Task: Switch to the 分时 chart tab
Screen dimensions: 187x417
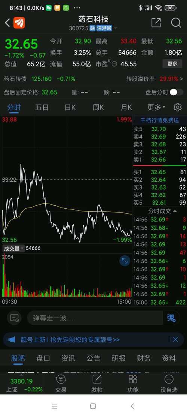Action: 14,107
